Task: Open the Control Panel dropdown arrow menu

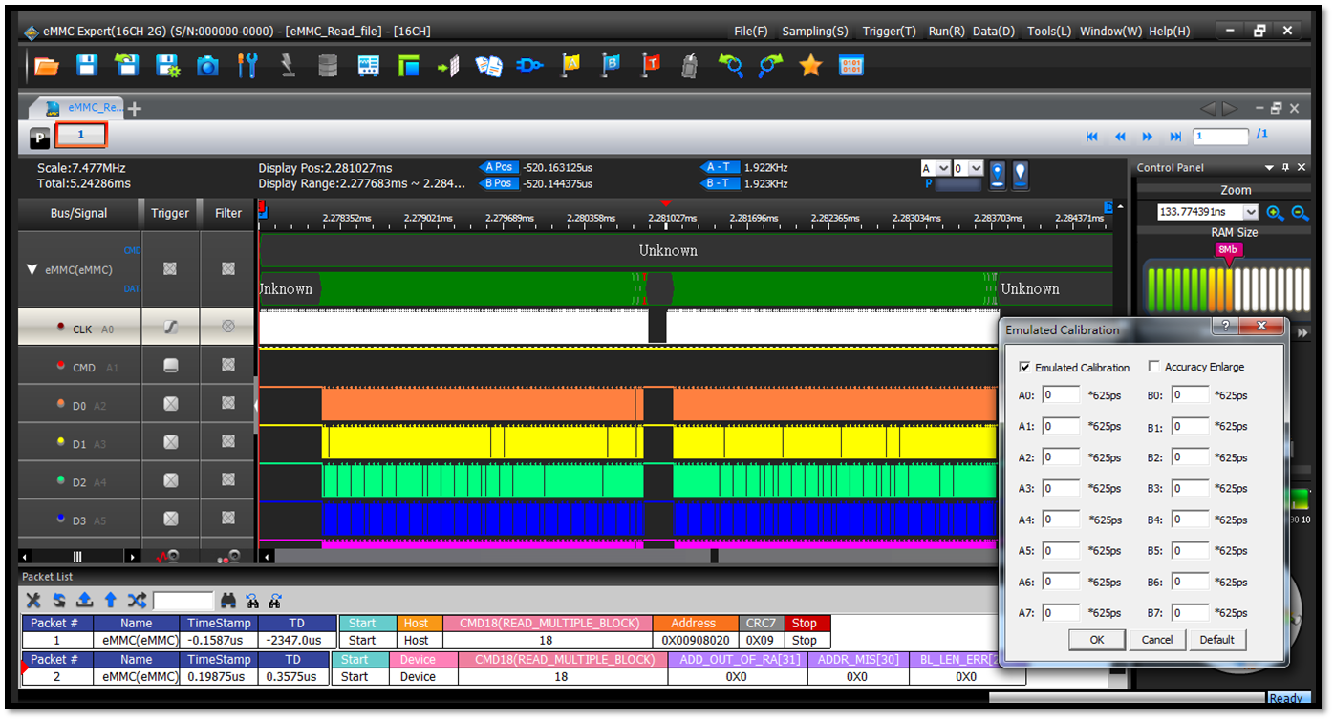Action: pos(1270,167)
